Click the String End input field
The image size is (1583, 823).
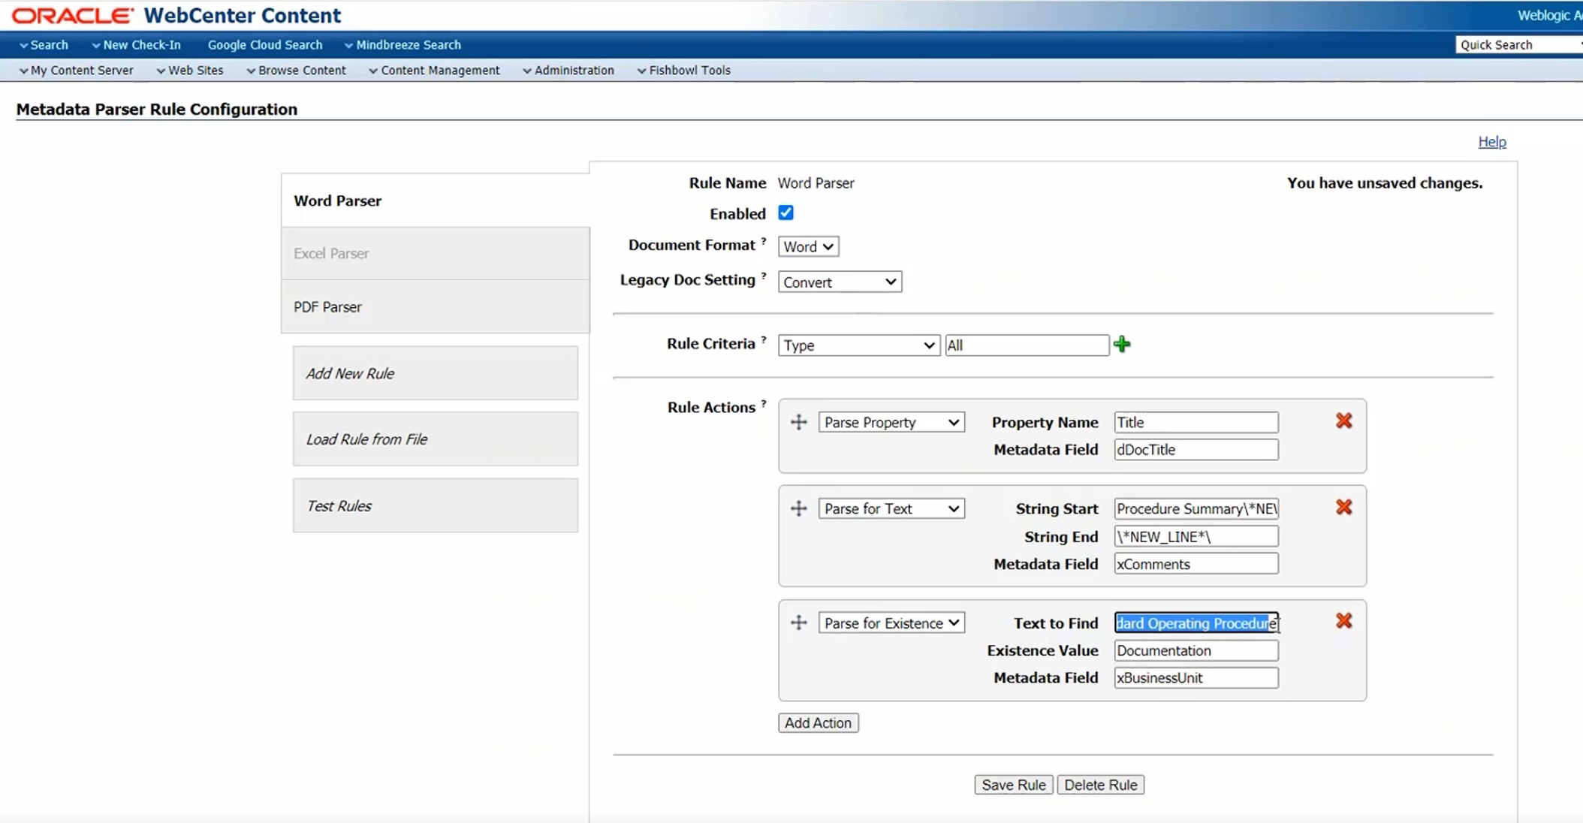pos(1196,536)
